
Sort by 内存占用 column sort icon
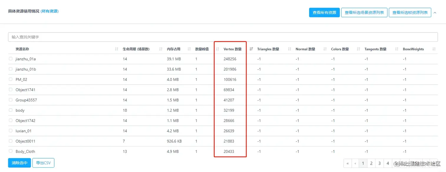click(189, 49)
